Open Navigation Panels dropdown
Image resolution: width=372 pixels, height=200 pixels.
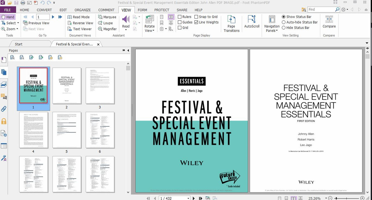click(277, 31)
